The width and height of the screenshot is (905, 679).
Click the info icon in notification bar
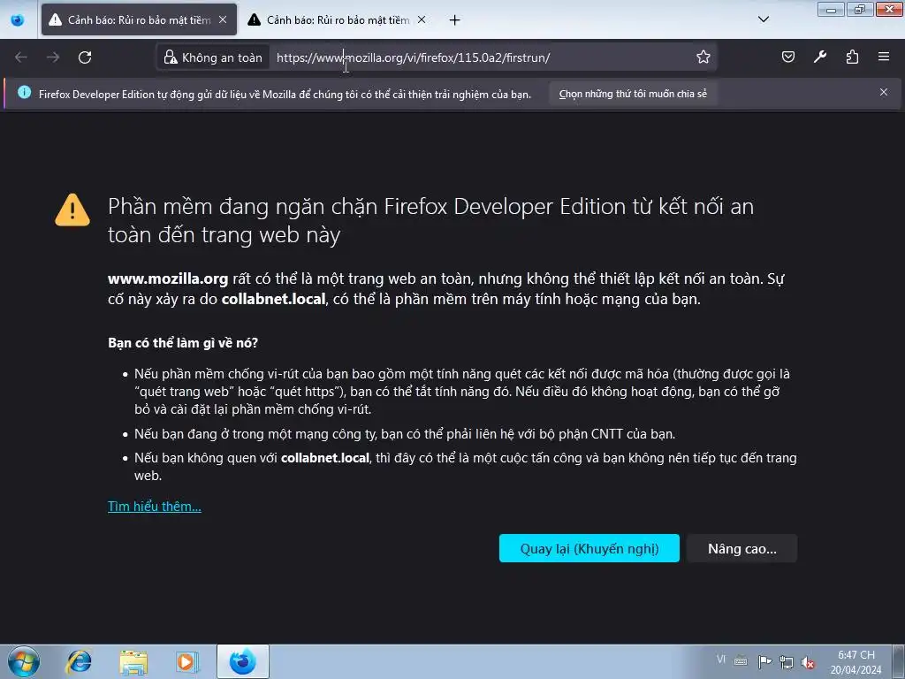coord(24,92)
